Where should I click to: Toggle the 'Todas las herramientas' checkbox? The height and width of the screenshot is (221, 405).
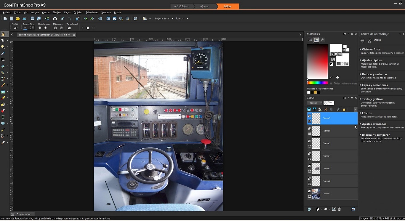pos(331,84)
